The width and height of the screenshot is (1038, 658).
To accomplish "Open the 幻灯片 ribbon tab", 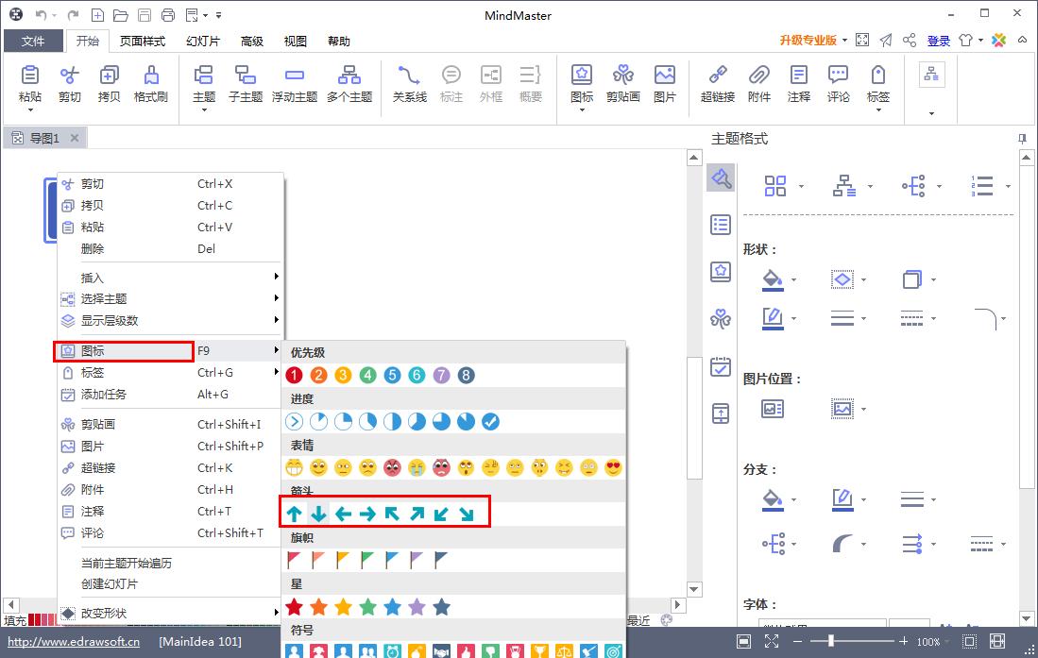I will click(x=202, y=41).
